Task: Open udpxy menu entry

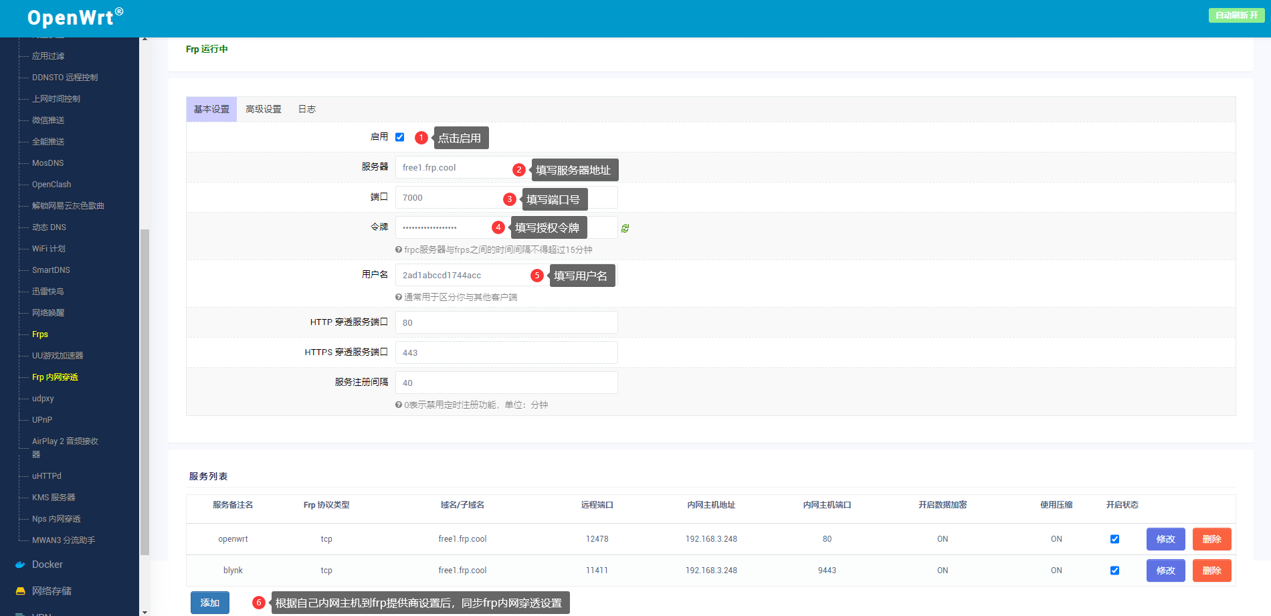Action: tap(43, 399)
